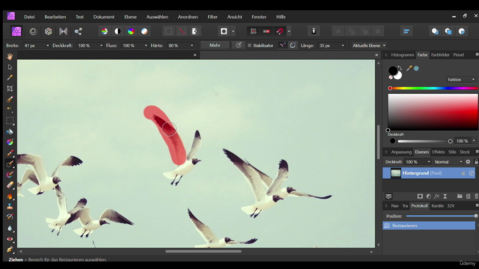Select the Red Eye removal tool
This screenshot has width=479, height=269.
(10, 239)
